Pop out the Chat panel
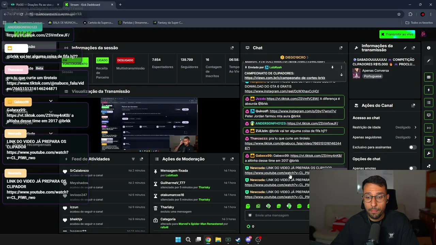Screen dimensions: 436x245 click(341, 48)
